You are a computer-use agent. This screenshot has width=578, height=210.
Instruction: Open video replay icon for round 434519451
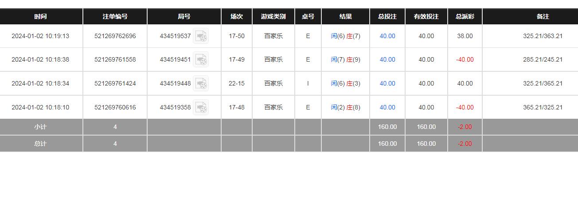coord(201,60)
